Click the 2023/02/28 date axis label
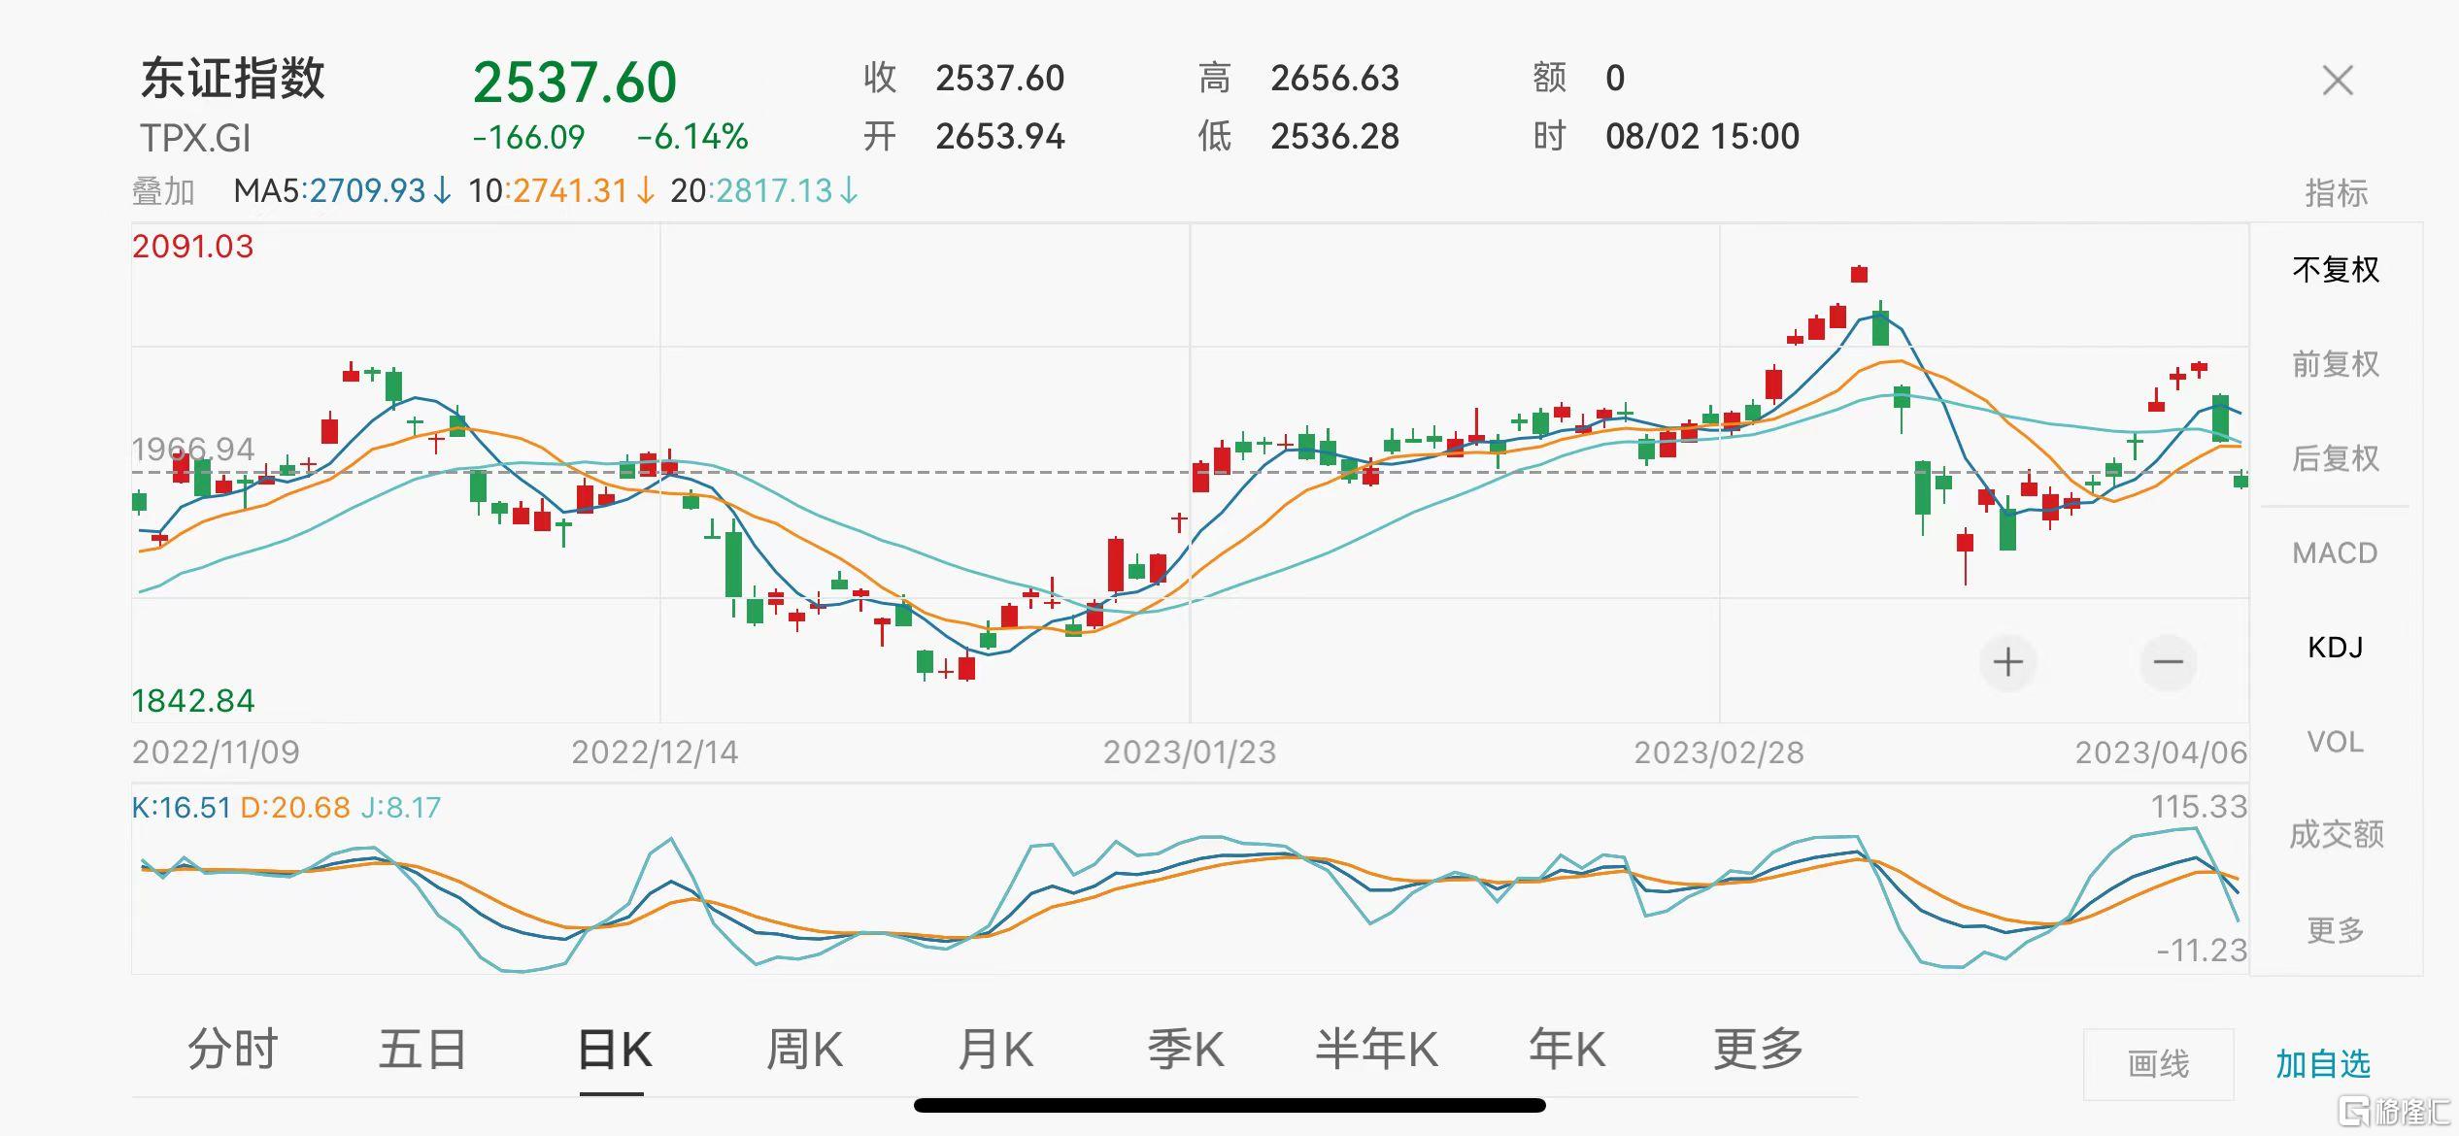Viewport: 2459px width, 1136px height. (1719, 752)
